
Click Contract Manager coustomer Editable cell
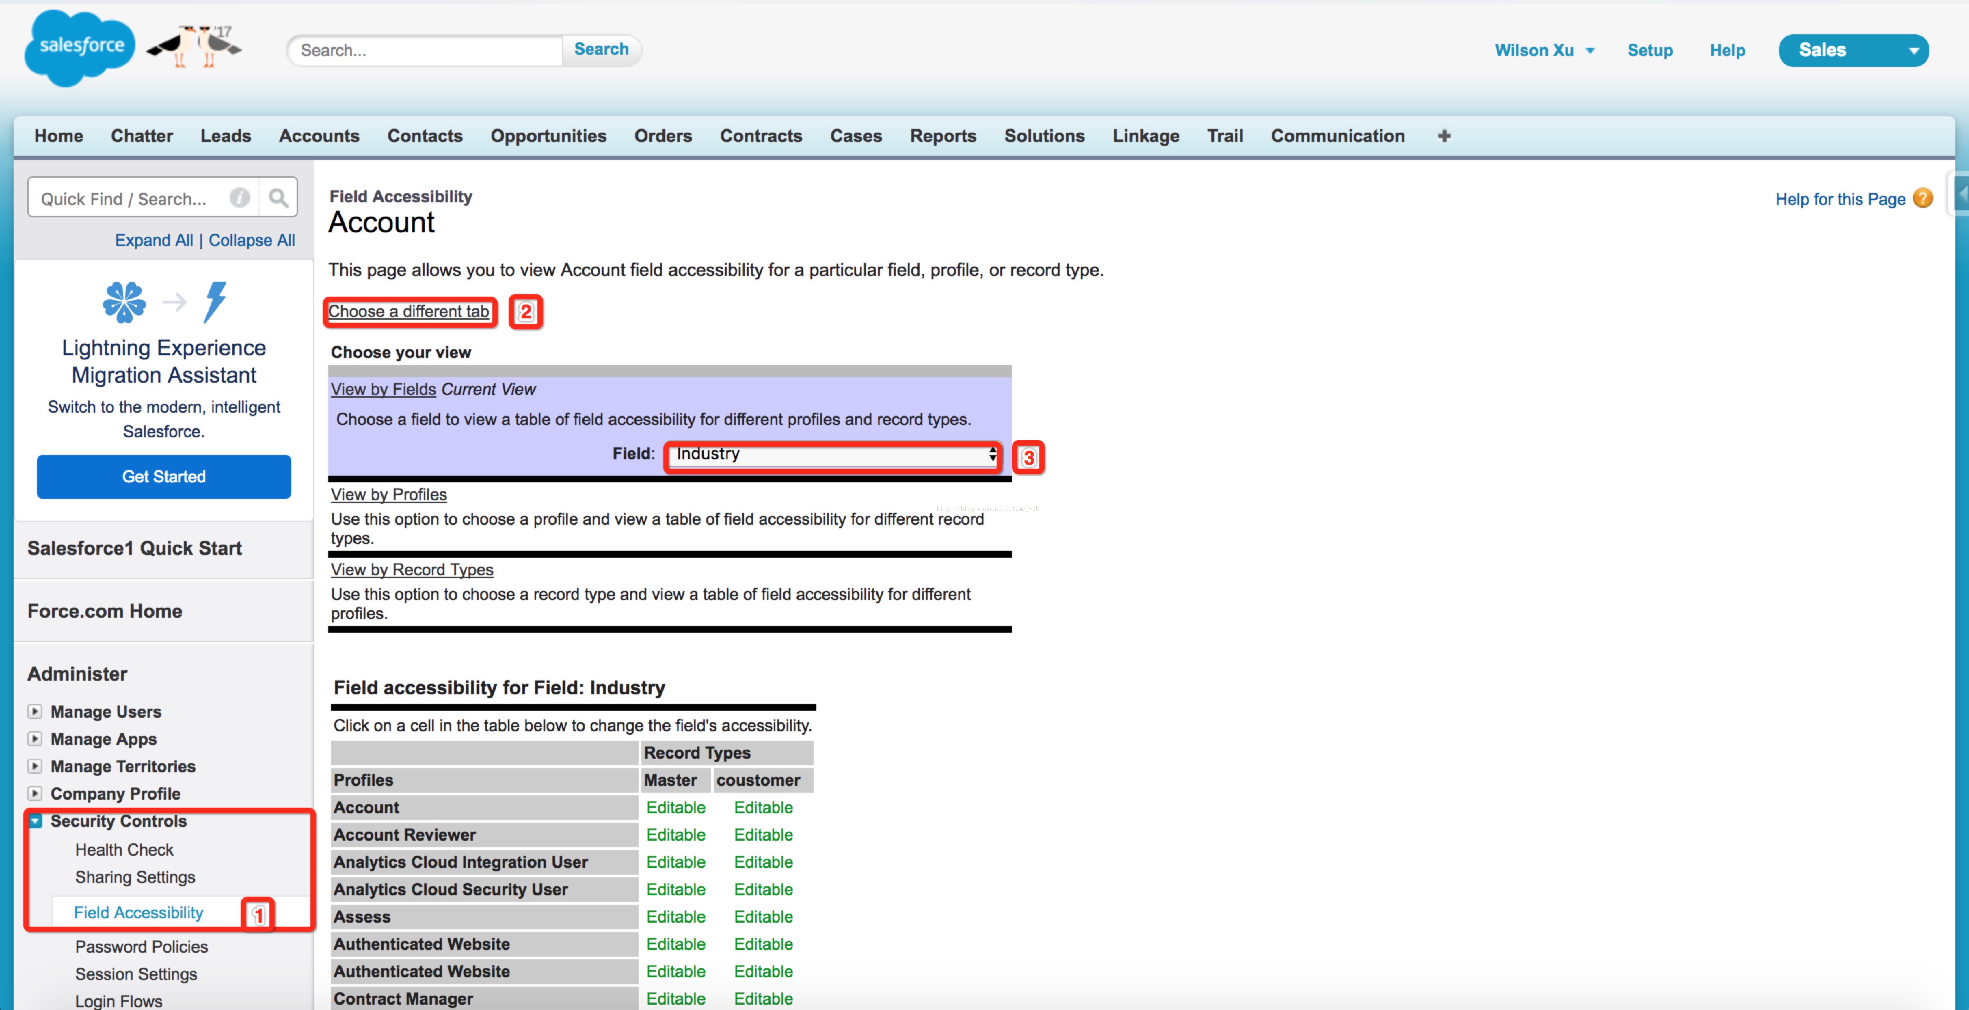[x=763, y=999]
